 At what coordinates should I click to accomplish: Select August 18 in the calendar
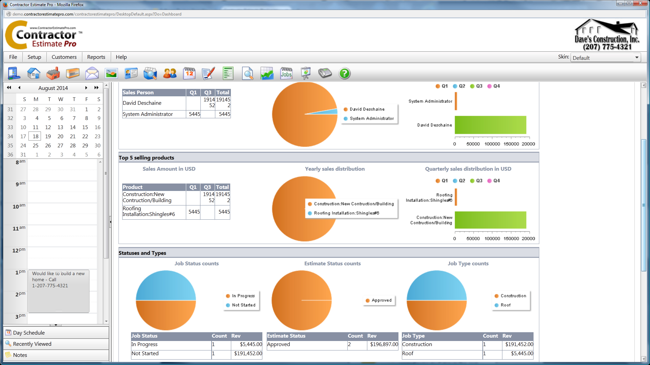coord(35,136)
